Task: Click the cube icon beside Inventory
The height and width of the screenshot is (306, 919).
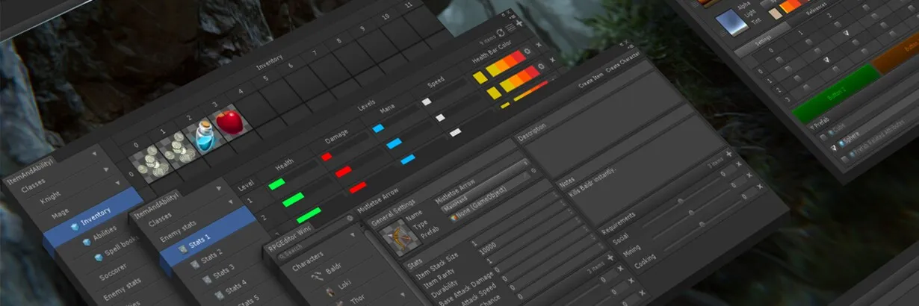Action: [x=74, y=225]
